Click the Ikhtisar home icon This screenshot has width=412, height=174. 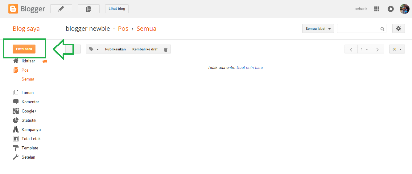click(x=16, y=61)
